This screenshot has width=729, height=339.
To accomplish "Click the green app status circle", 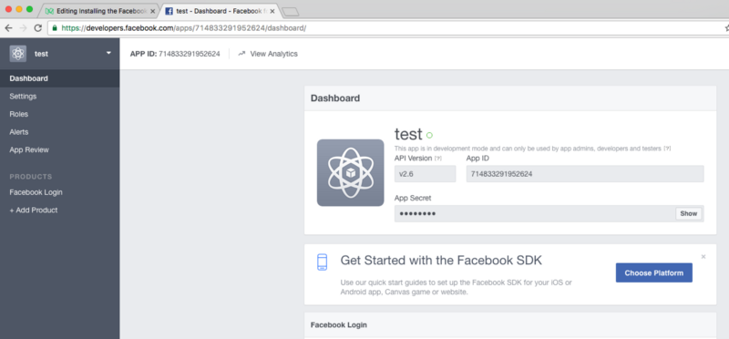I will pyautogui.click(x=429, y=135).
